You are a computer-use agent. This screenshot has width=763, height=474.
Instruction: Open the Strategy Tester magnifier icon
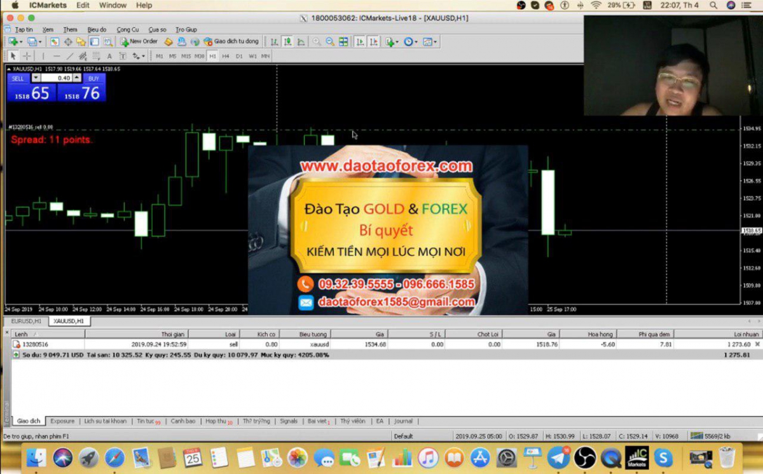click(108, 41)
